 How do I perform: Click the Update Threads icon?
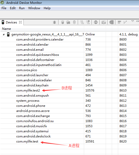coord(82,22)
